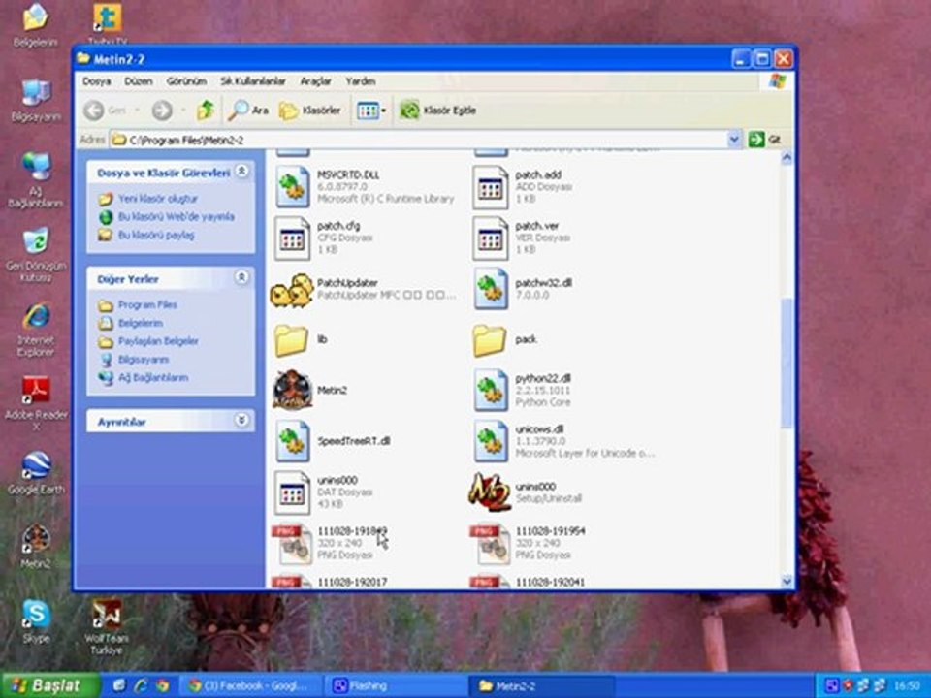Select the unins000 Setup/Uninstall M2 icon
Screen dimensions: 931x698
click(490, 492)
